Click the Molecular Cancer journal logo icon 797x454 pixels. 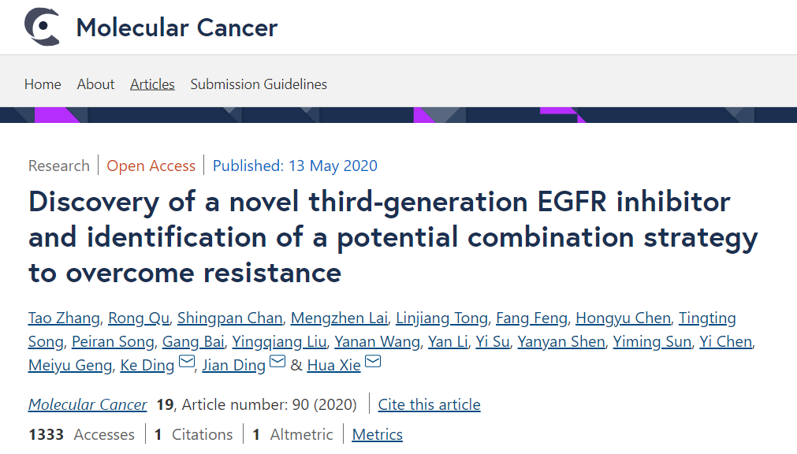43,27
